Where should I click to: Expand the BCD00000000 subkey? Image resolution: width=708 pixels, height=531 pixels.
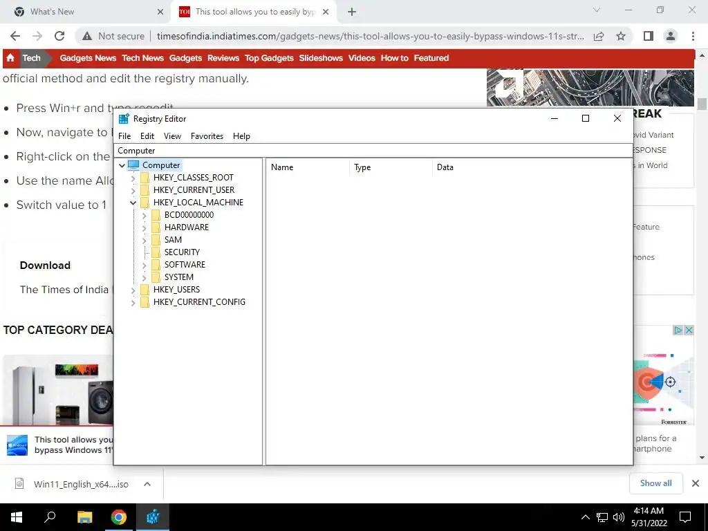(144, 216)
